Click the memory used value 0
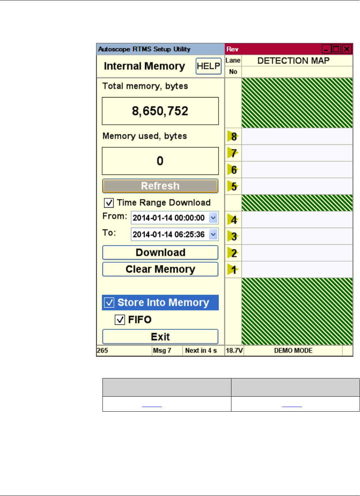This screenshot has height=496, width=360. (160, 161)
